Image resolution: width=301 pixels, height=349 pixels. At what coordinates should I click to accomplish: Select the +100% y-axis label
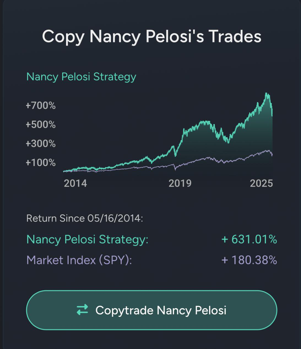click(x=41, y=163)
